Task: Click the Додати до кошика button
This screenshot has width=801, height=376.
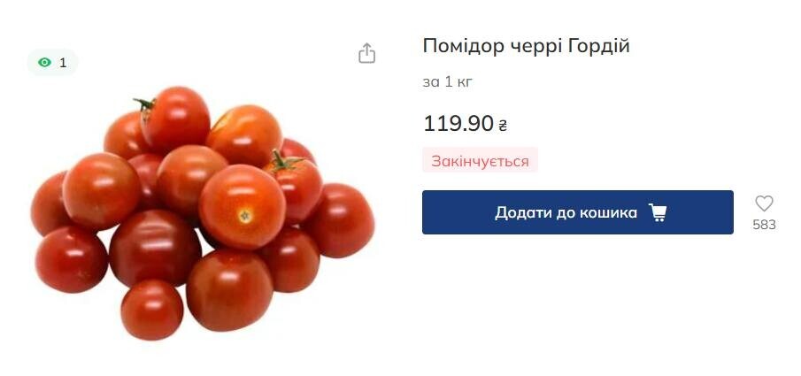Action: point(578,212)
